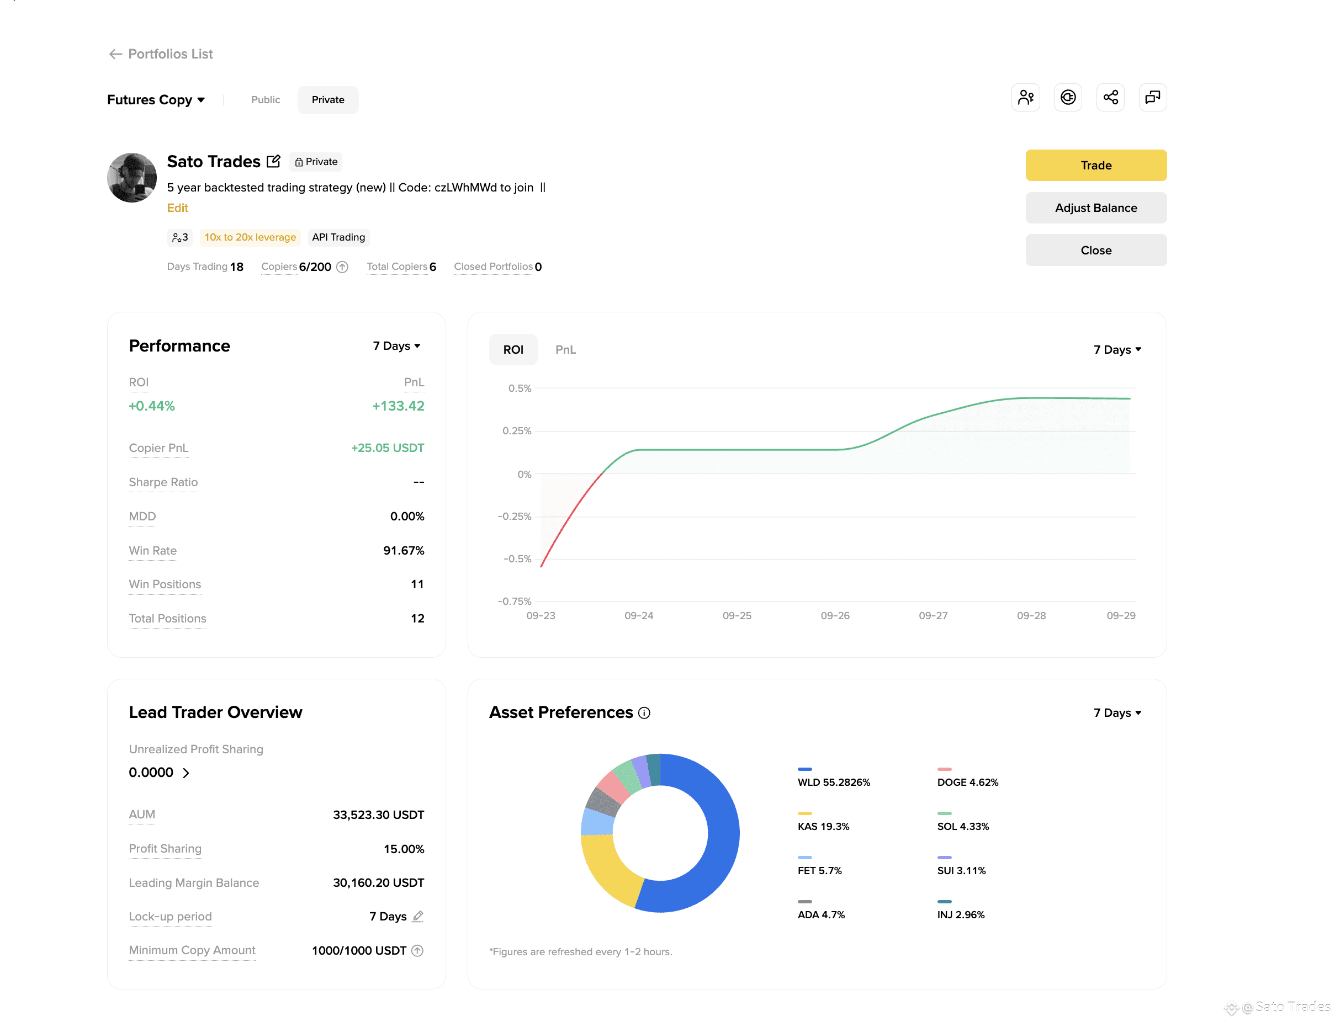Edit the Lock-up period pencil icon
The width and height of the screenshot is (1335, 1022).
pos(417,916)
